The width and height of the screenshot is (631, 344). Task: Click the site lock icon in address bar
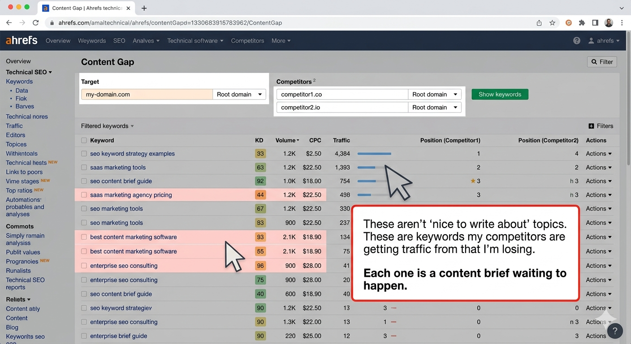[x=52, y=23]
